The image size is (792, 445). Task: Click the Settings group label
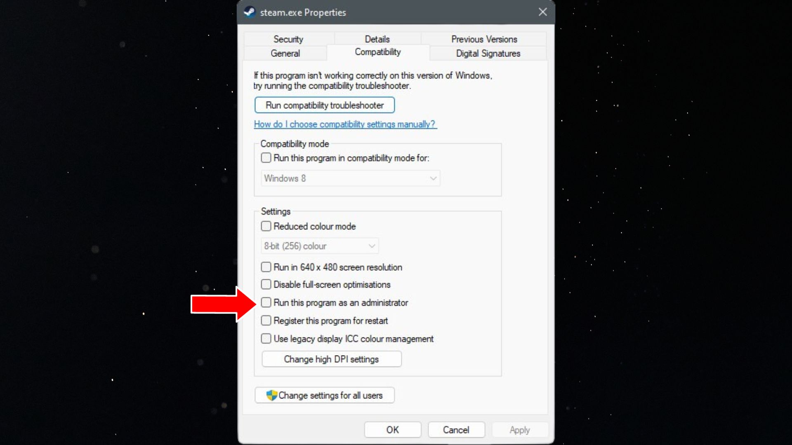[x=276, y=211]
